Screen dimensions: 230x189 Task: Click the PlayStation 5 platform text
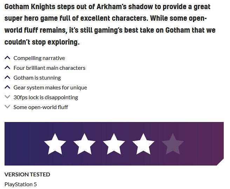click(x=21, y=184)
